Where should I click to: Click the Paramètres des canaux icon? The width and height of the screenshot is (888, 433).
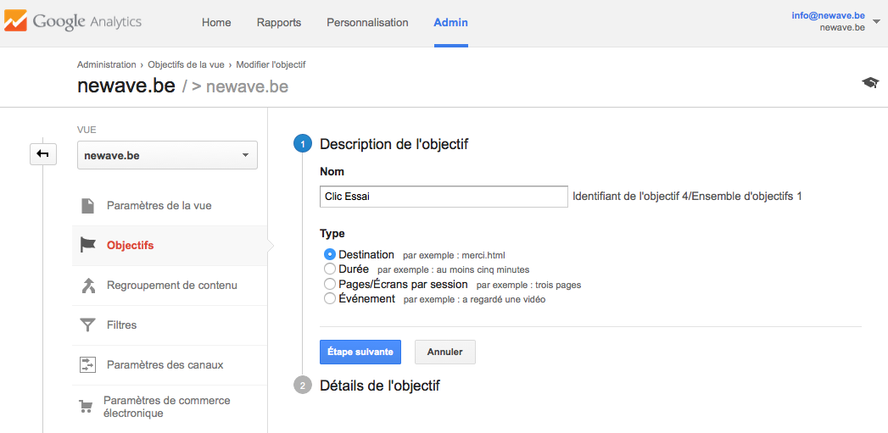pyautogui.click(x=87, y=365)
